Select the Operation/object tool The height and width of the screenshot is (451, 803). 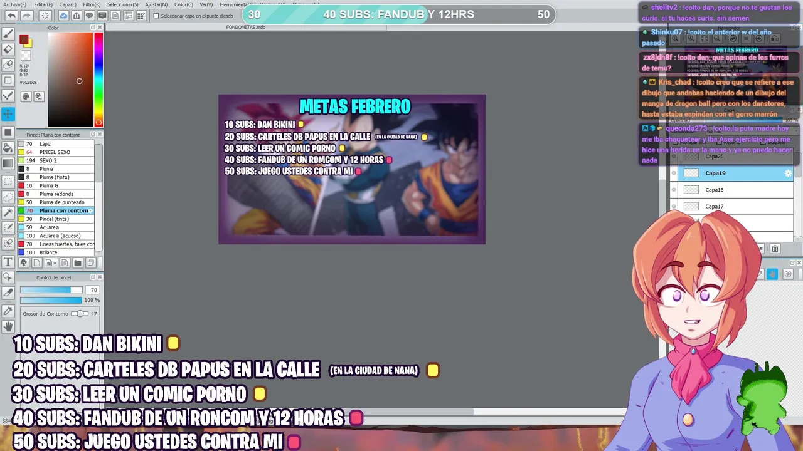coord(8,277)
